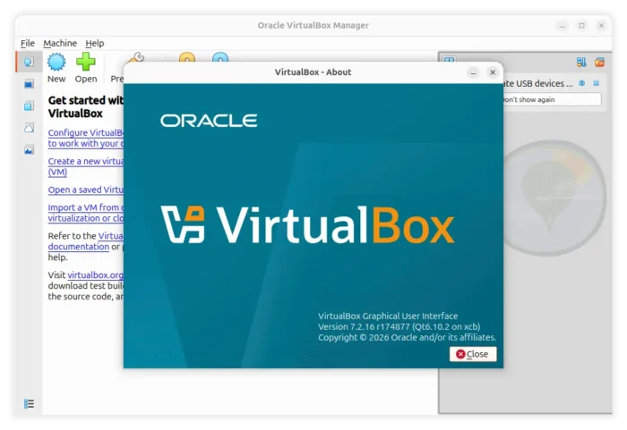627x430 pixels.
Task: Click VirtualBox Graphical User Interface text
Action: coord(388,316)
